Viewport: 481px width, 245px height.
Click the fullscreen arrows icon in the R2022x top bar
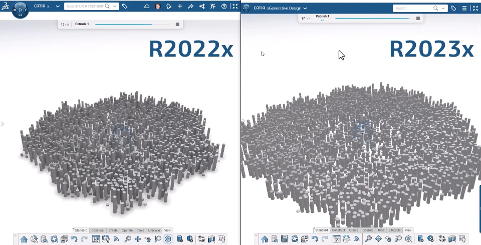click(x=235, y=6)
